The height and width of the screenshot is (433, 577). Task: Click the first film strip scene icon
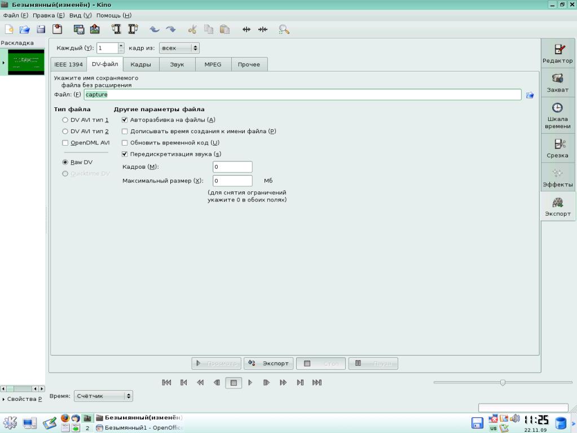click(x=116, y=29)
